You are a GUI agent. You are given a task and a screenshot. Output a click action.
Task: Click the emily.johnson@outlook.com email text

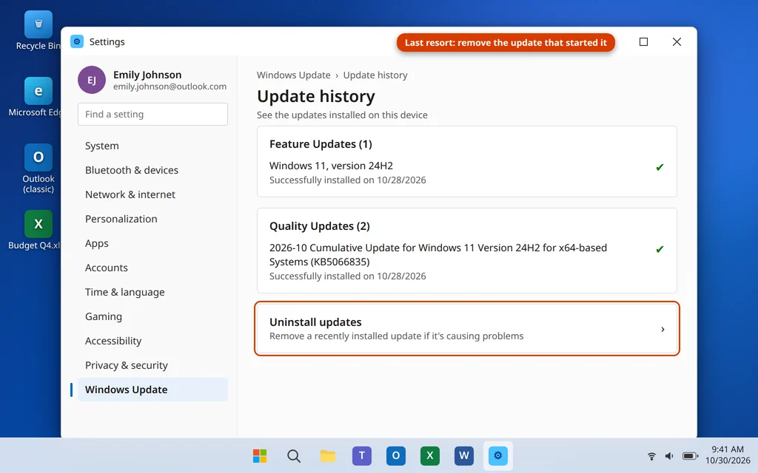click(x=170, y=86)
